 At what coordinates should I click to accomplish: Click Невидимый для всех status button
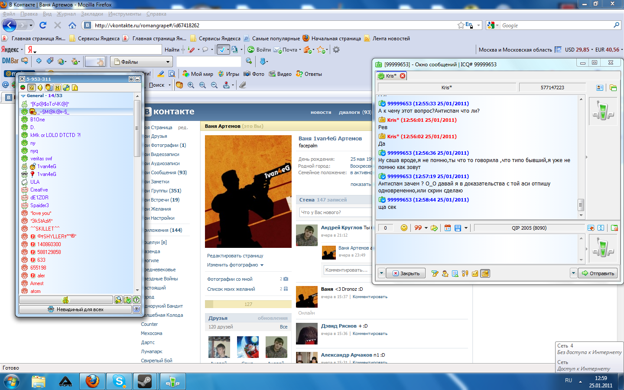75,309
